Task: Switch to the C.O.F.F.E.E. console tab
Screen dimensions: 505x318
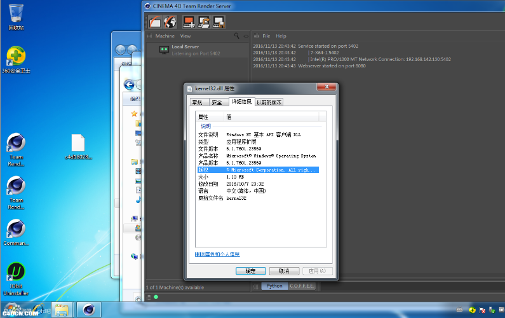Action: tap(302, 286)
